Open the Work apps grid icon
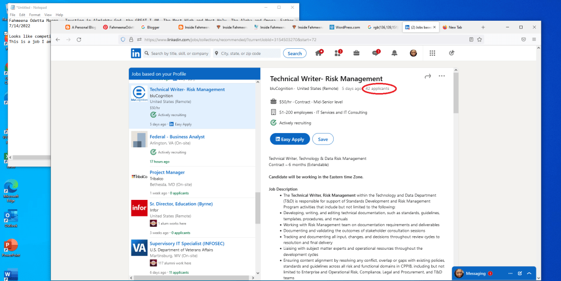 point(432,53)
